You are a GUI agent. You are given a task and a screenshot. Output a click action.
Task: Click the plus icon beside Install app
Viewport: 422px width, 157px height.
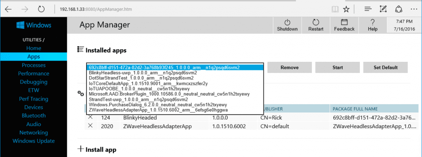(80, 149)
